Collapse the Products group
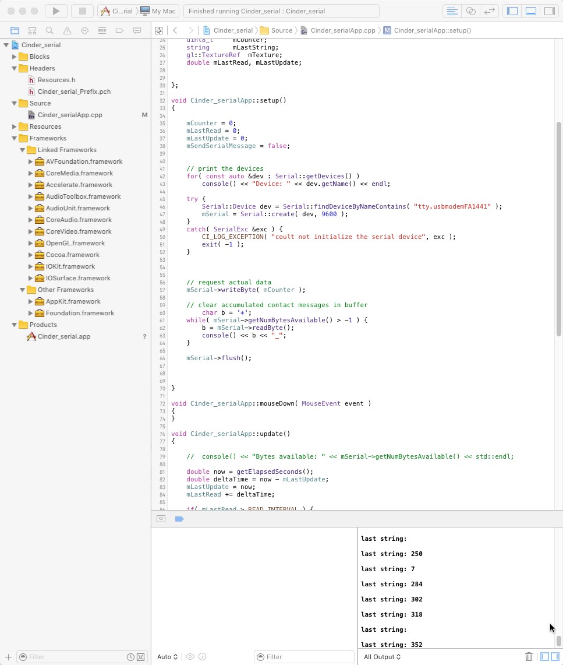The width and height of the screenshot is (563, 665). tap(14, 325)
